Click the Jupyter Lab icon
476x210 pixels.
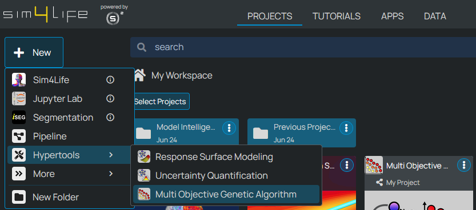coord(19,99)
